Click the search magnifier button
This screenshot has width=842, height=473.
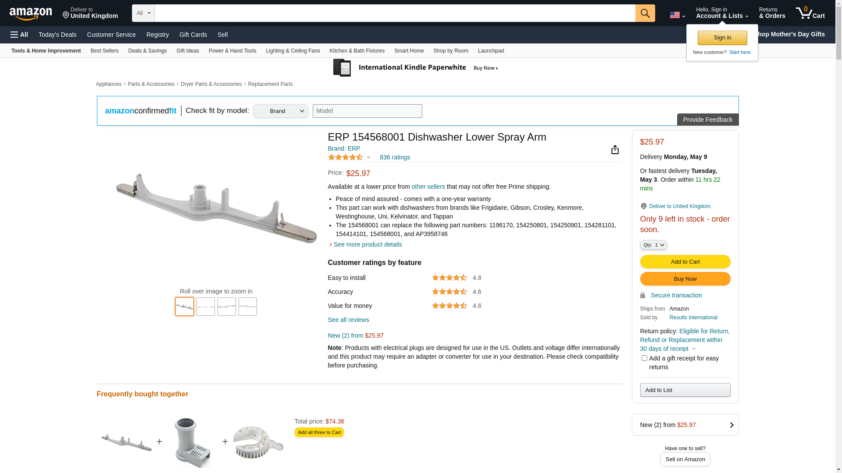[x=645, y=13]
